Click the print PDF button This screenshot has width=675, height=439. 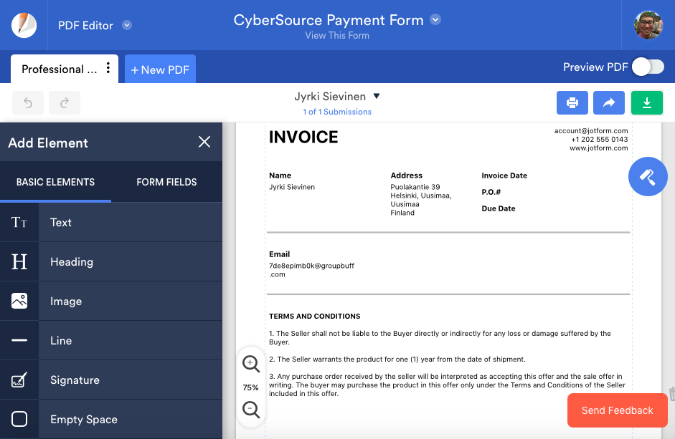[572, 103]
